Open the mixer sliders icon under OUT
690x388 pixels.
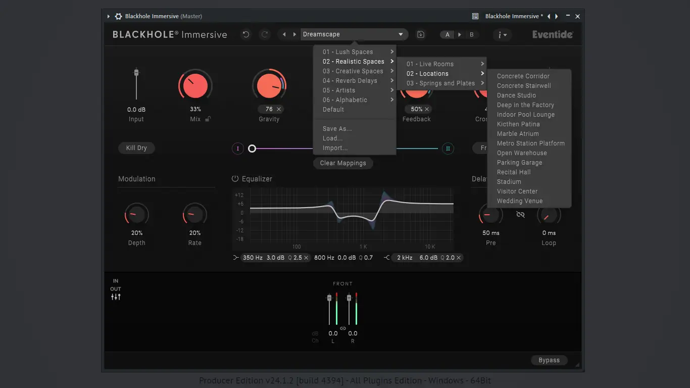pyautogui.click(x=116, y=297)
